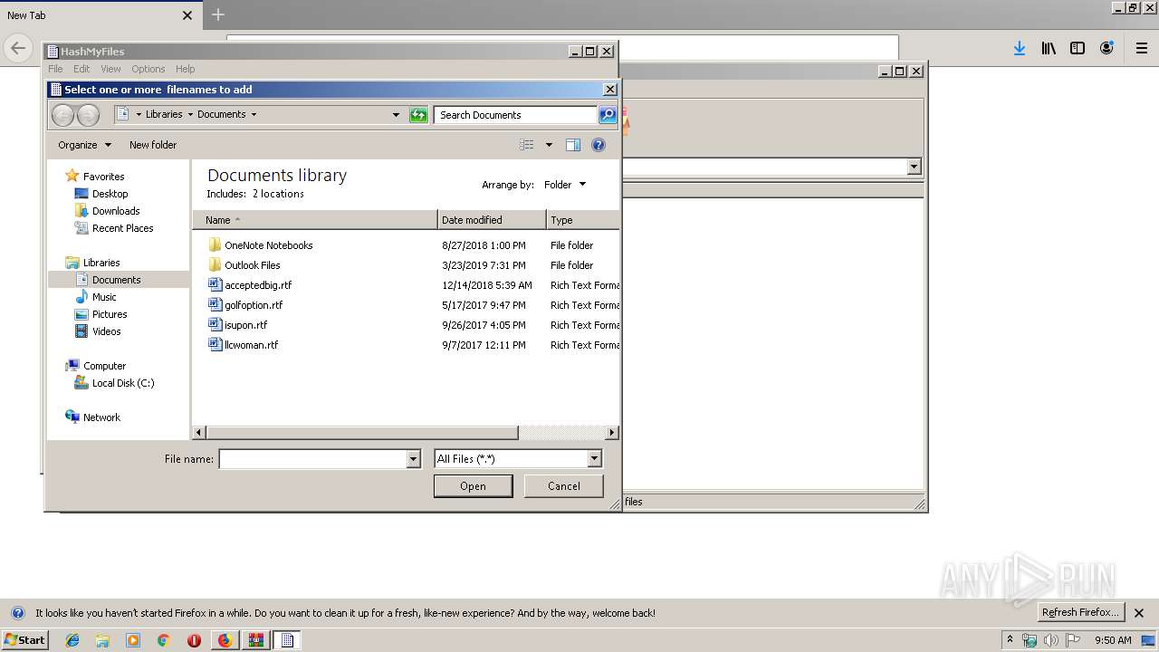Change the view with the view icon
This screenshot has height=652, width=1159.
click(x=527, y=145)
